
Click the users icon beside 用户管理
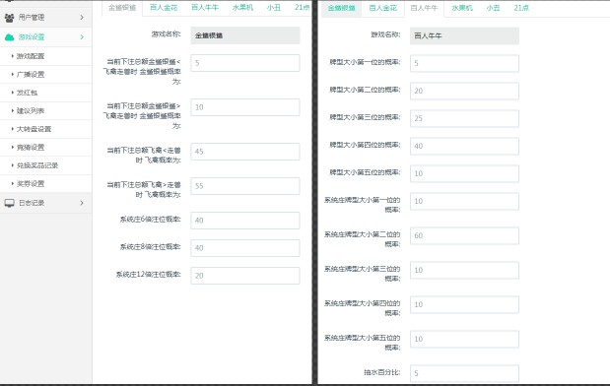pos(9,18)
